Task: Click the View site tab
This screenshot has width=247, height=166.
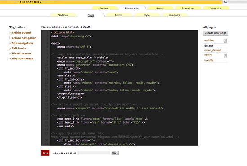Action: click(216, 8)
